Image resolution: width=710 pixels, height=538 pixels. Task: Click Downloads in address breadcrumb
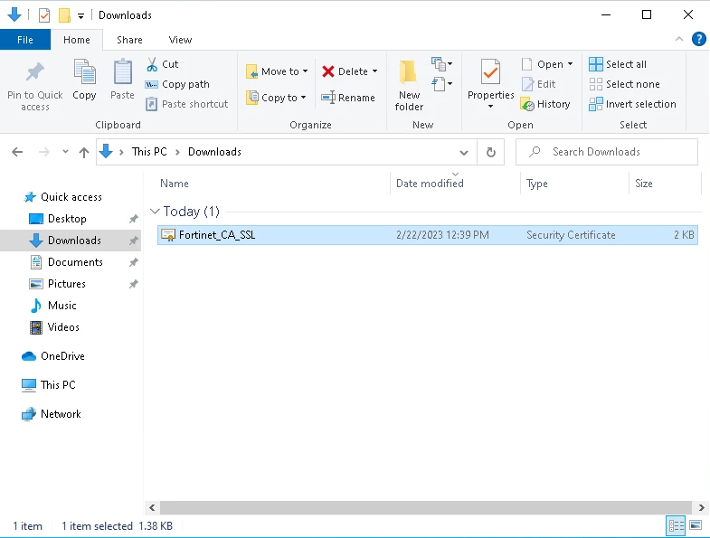tap(214, 152)
